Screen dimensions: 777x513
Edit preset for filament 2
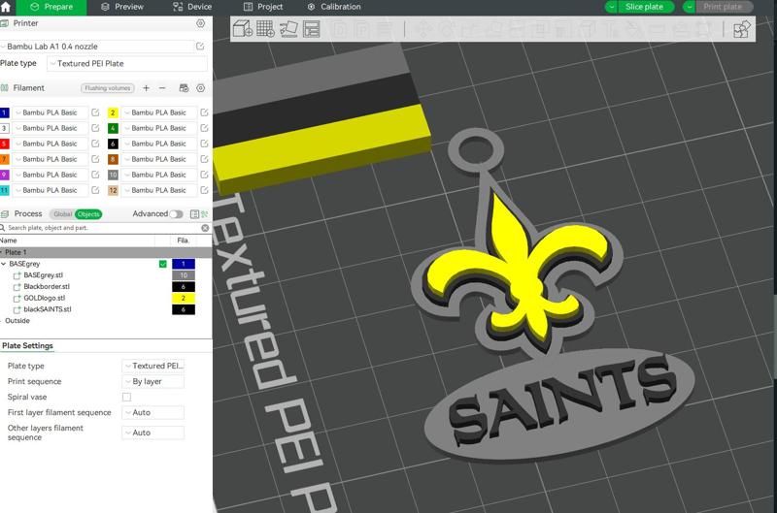[204, 112]
